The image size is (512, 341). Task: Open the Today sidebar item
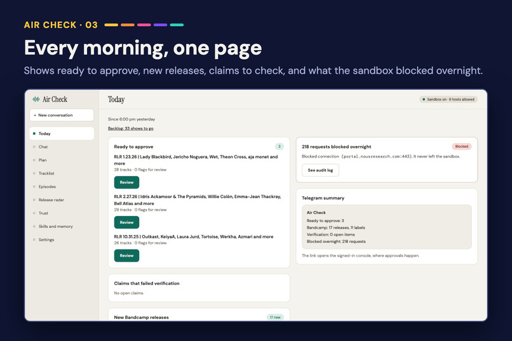[62, 133]
